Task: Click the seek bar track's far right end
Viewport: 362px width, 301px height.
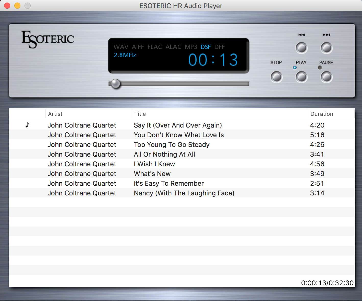Action: click(x=248, y=84)
